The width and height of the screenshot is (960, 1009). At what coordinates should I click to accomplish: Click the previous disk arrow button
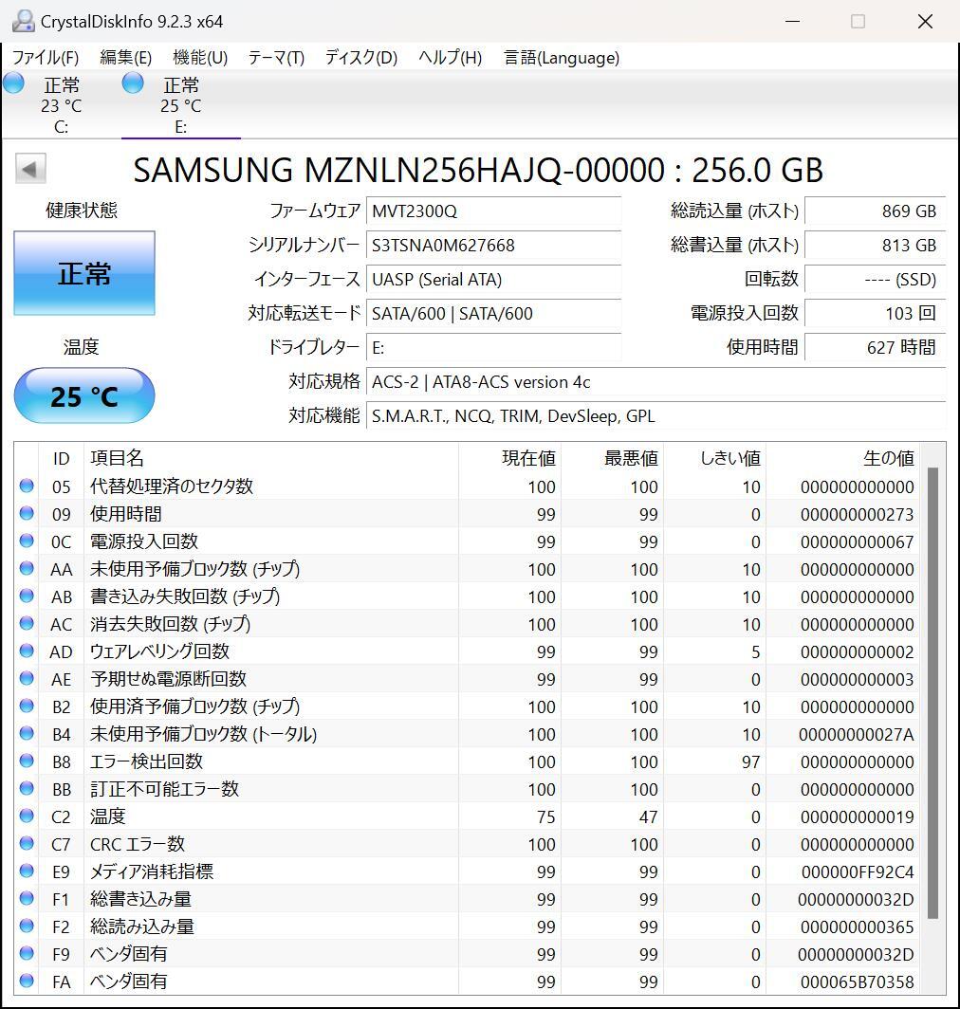click(30, 169)
